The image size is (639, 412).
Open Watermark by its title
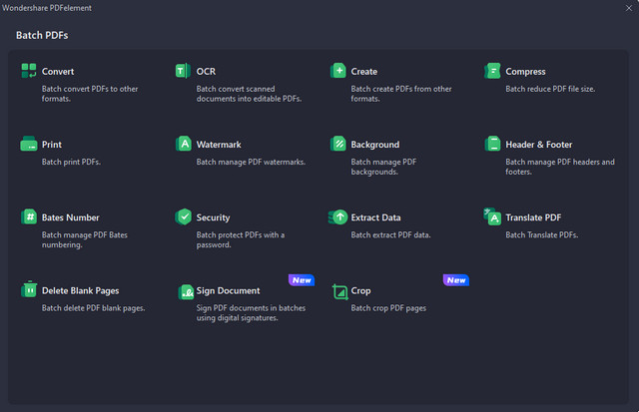219,145
